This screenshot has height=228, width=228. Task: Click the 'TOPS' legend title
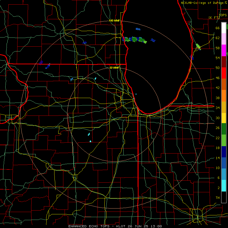coord(223,15)
